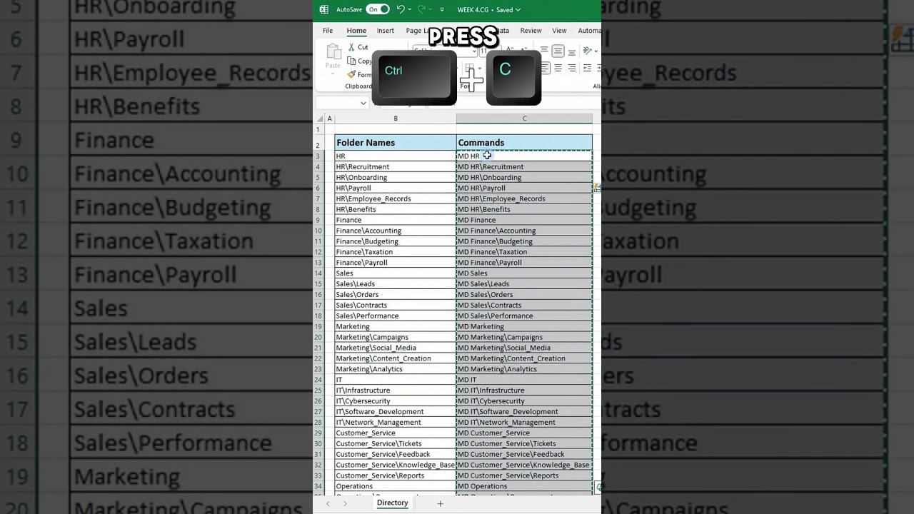Click the Align Left icon
The width and height of the screenshot is (914, 514).
tap(546, 66)
